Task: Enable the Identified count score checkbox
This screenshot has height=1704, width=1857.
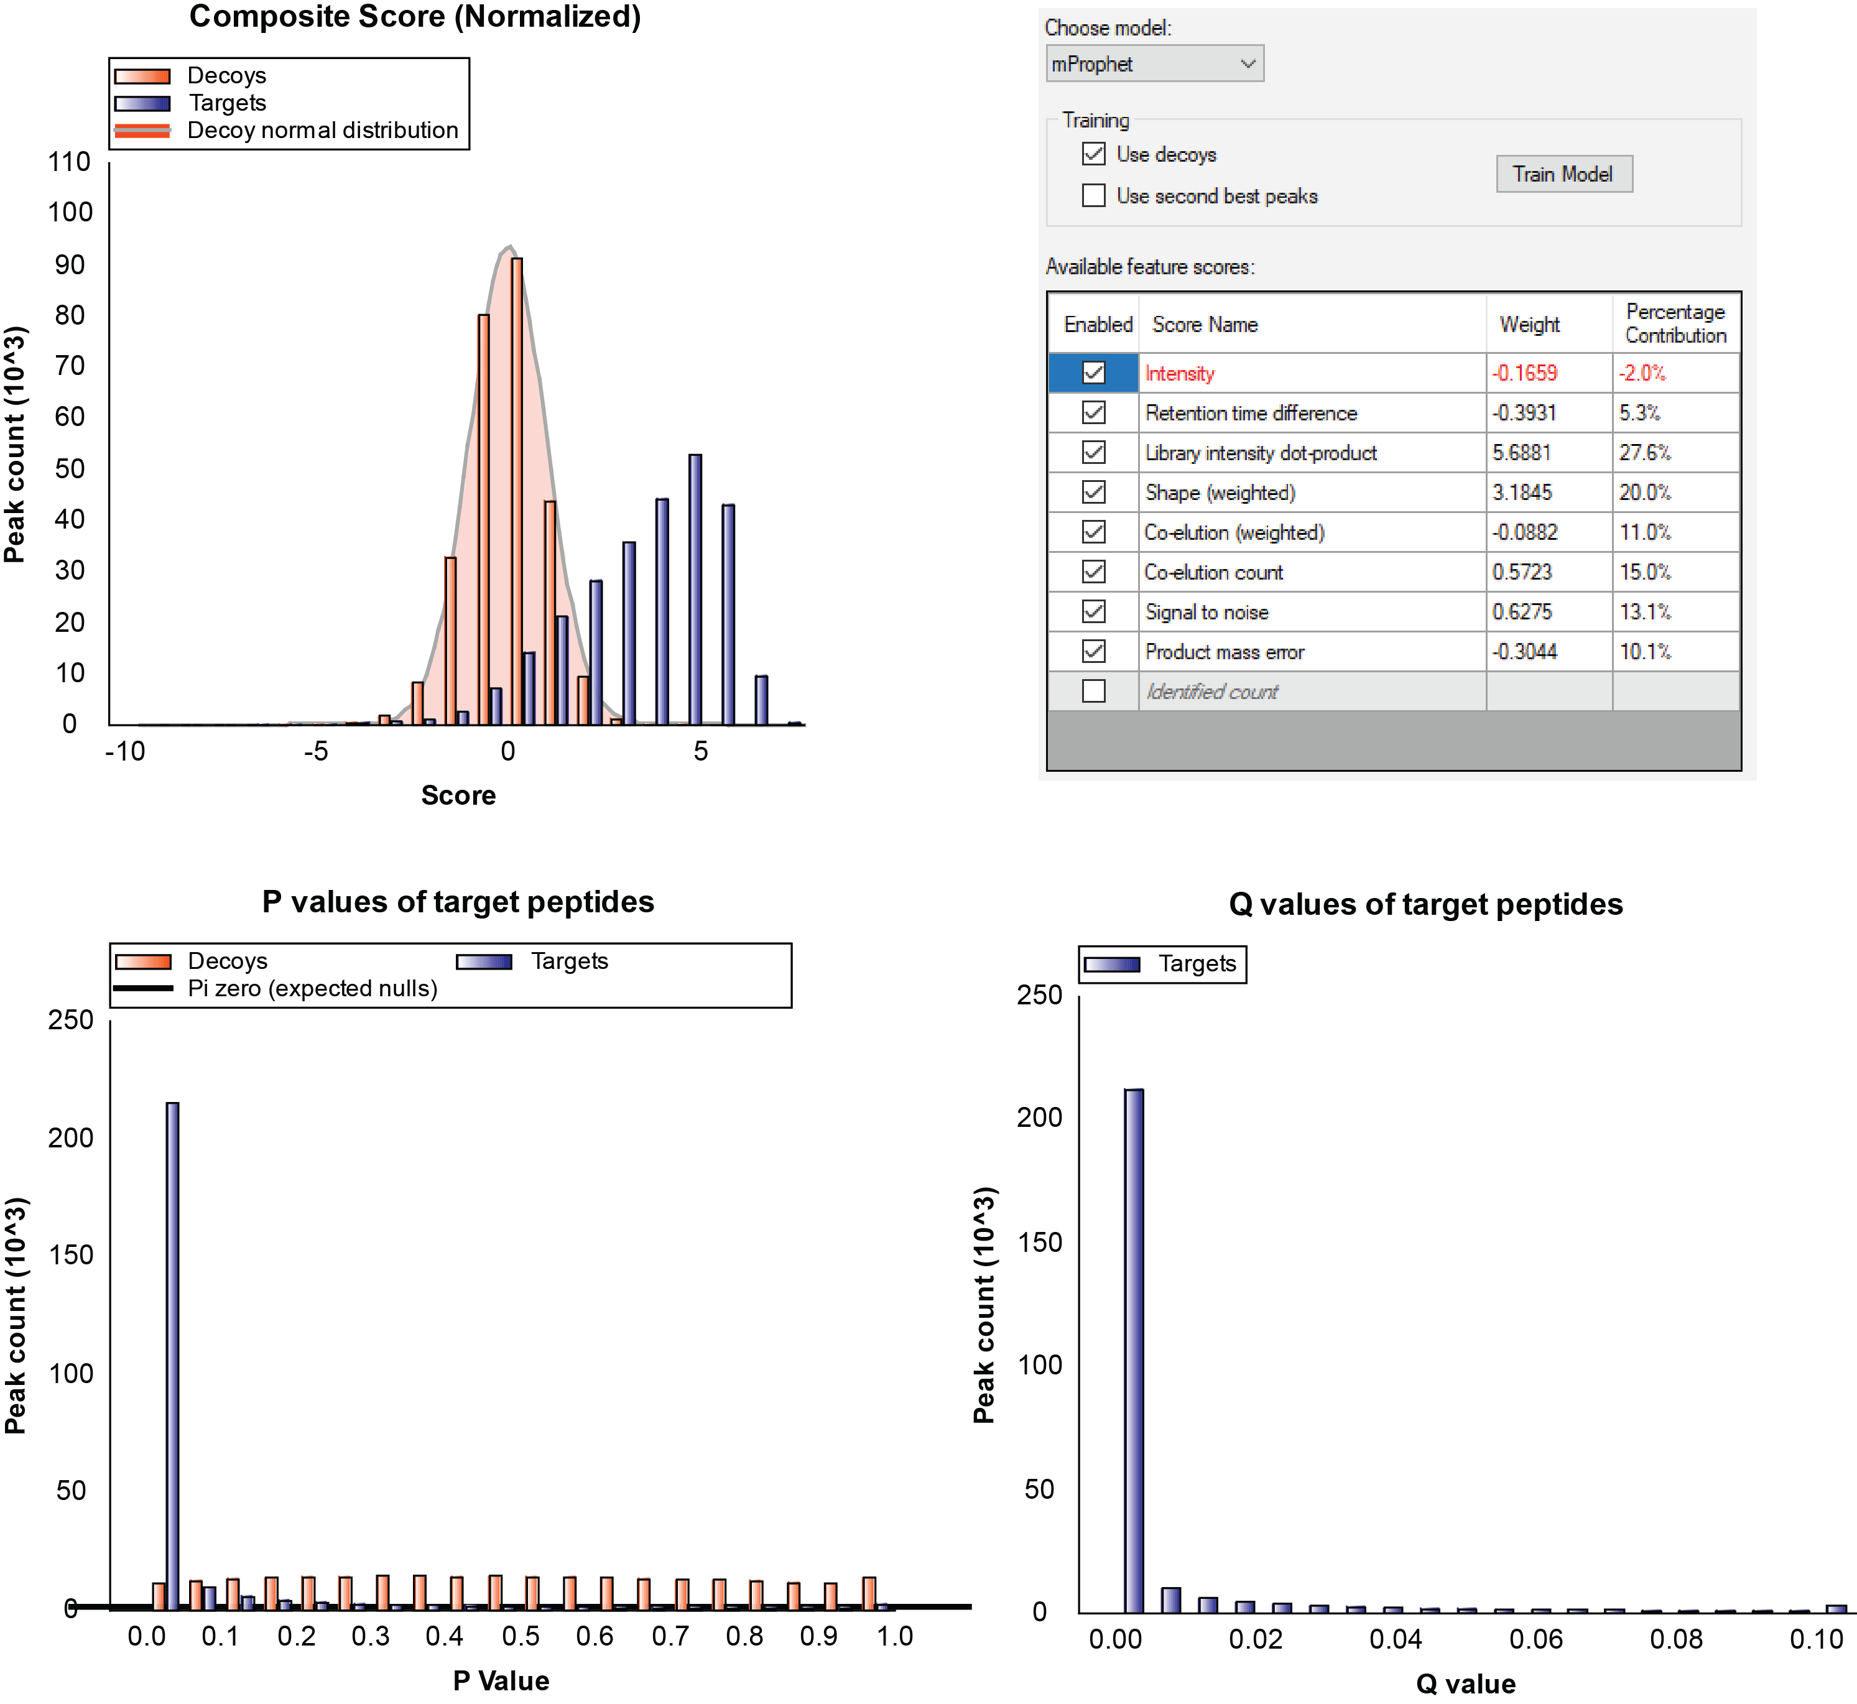Action: click(1093, 691)
